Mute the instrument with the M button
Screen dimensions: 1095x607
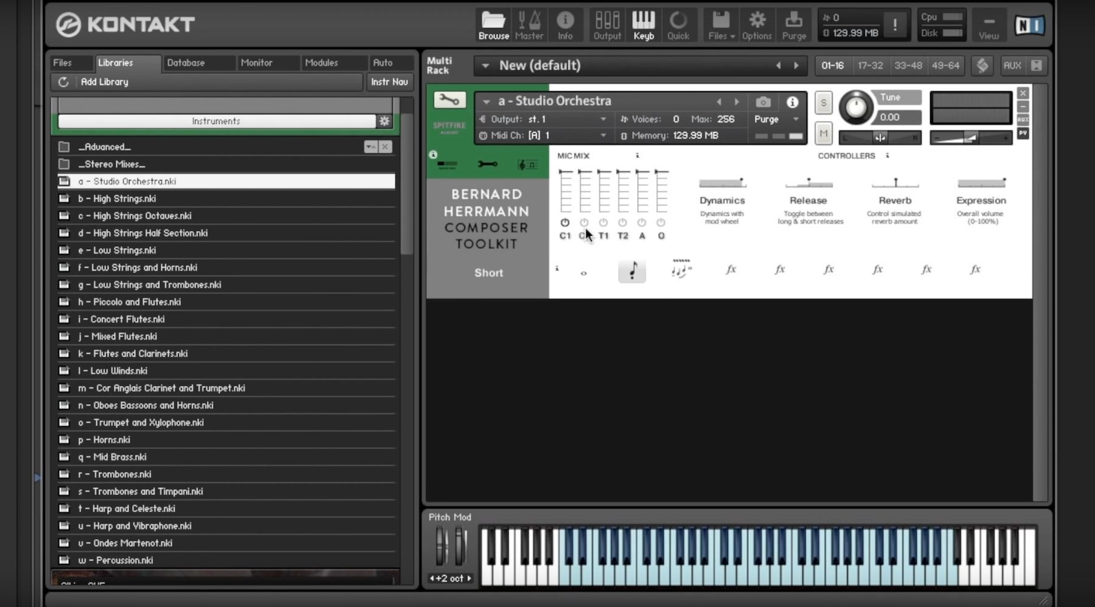823,133
